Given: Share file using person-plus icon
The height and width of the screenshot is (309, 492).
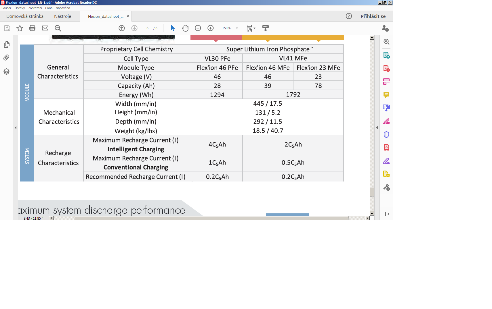Looking at the screenshot, I should pyautogui.click(x=385, y=28).
